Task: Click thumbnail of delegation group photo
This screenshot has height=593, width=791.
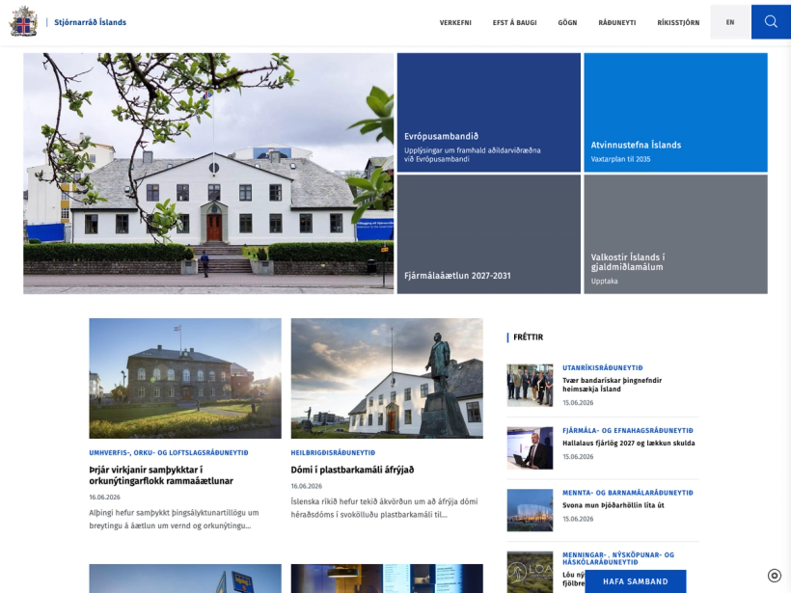Action: click(x=530, y=386)
